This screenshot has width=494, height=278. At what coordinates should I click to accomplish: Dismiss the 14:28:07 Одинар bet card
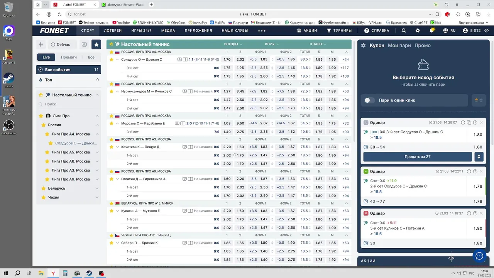click(481, 122)
